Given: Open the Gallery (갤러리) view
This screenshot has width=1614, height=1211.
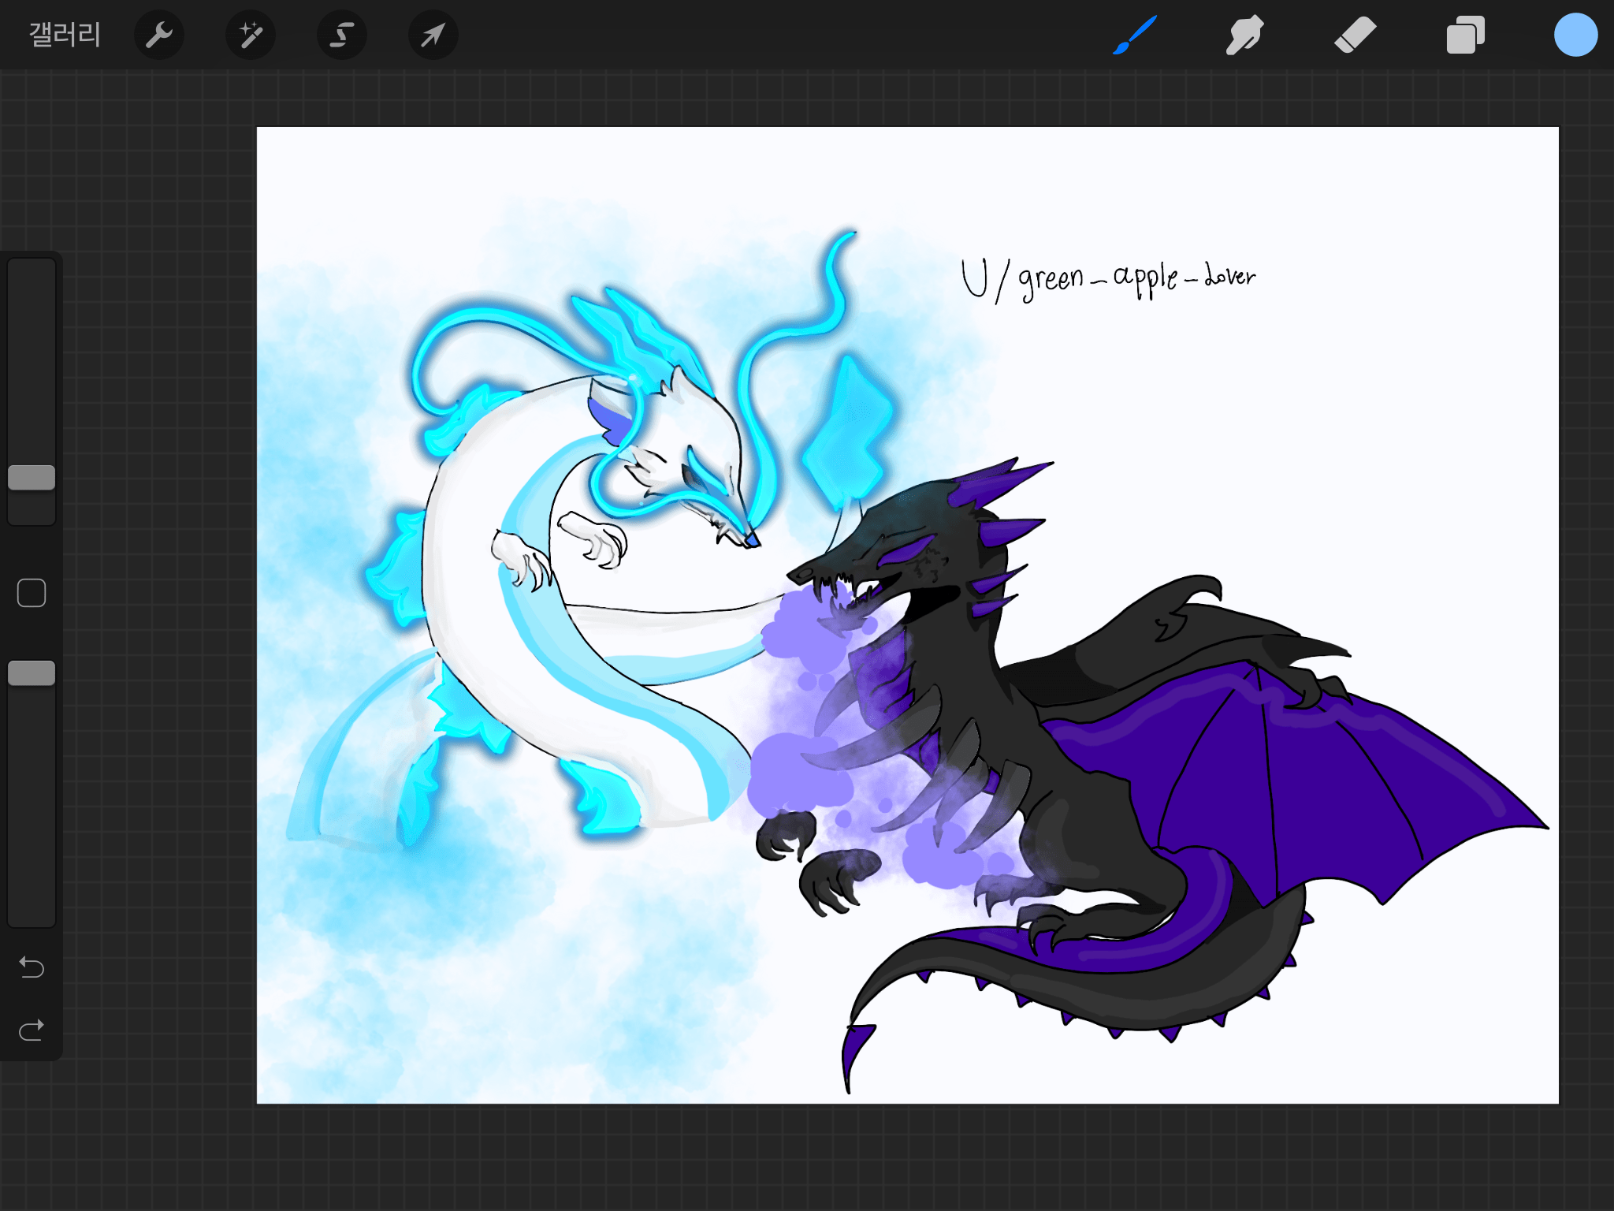Looking at the screenshot, I should (65, 35).
